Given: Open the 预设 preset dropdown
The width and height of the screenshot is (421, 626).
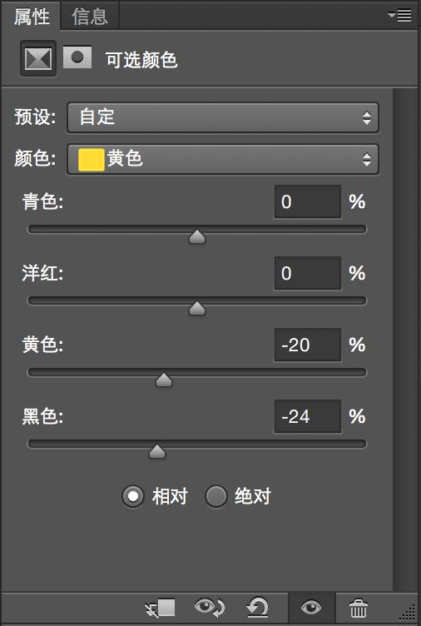Looking at the screenshot, I should [x=223, y=117].
